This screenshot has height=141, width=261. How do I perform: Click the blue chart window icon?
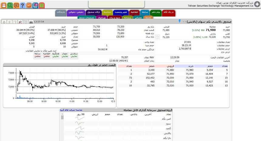pyautogui.click(x=35, y=5)
